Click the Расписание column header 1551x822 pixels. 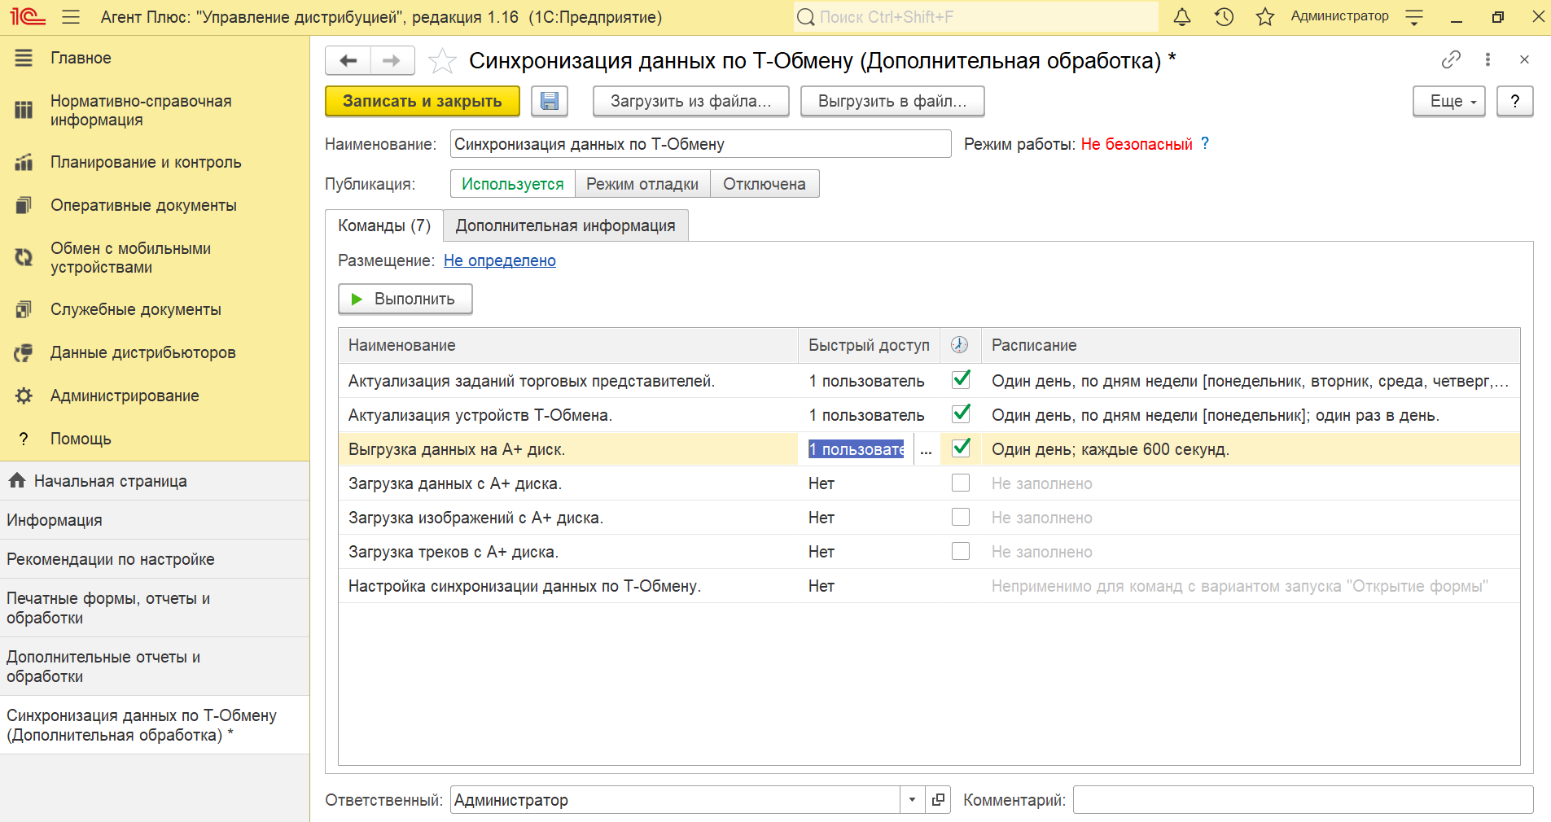(x=1251, y=345)
